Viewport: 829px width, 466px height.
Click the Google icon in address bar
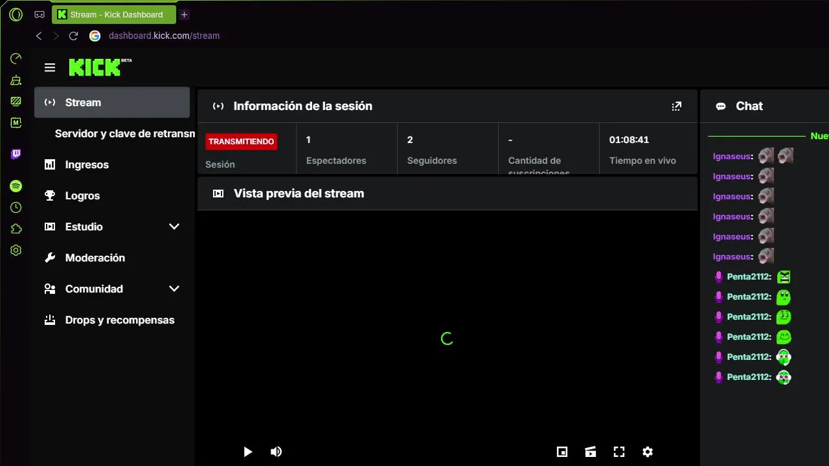[95, 36]
